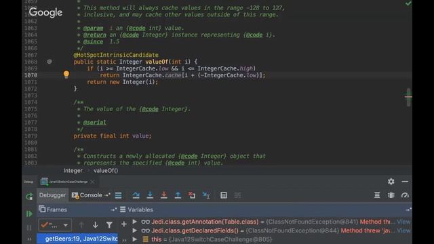Open debug tool window settings gear
This screenshot has height=244, width=434.
391,182
